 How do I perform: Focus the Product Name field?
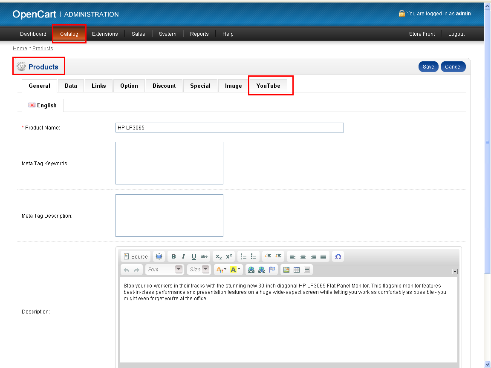click(x=230, y=128)
